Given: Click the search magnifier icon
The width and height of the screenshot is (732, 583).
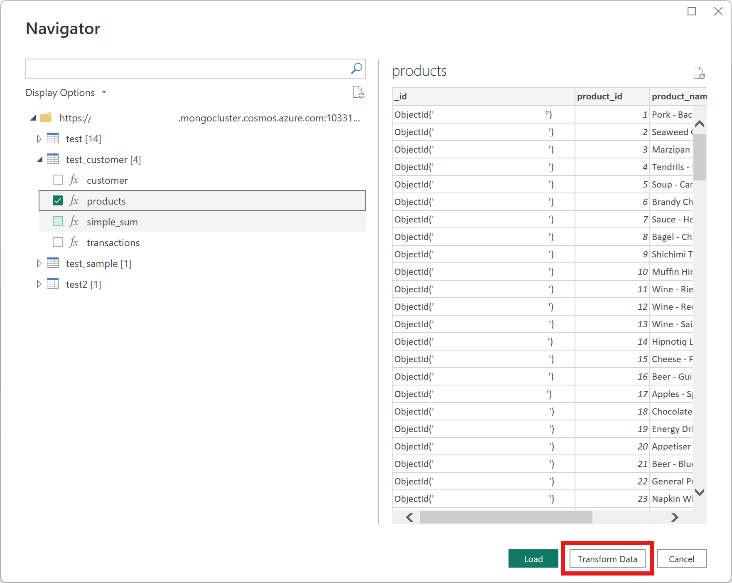Looking at the screenshot, I should coord(356,68).
